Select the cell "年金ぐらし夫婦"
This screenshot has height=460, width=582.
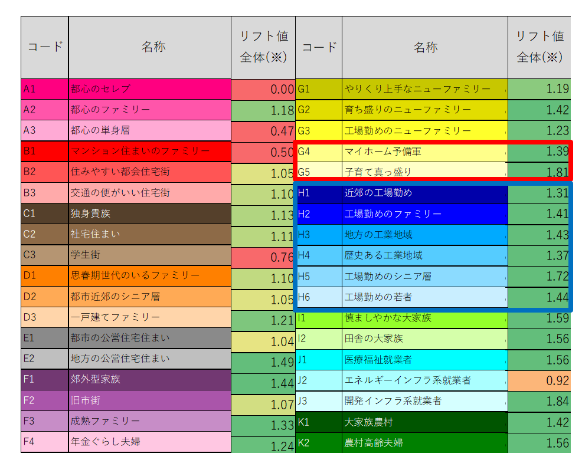(149, 442)
